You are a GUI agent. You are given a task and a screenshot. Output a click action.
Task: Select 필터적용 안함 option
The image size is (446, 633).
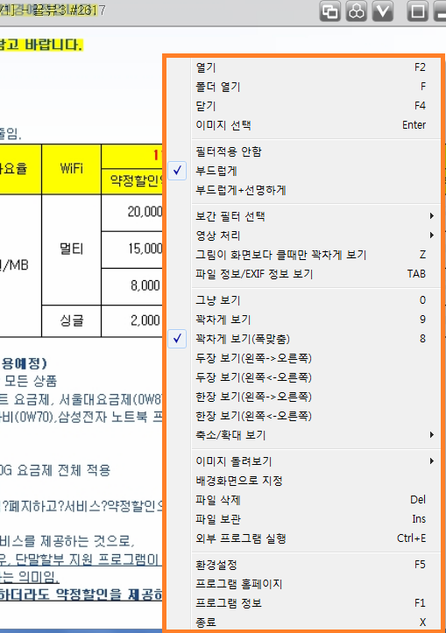coord(316,151)
